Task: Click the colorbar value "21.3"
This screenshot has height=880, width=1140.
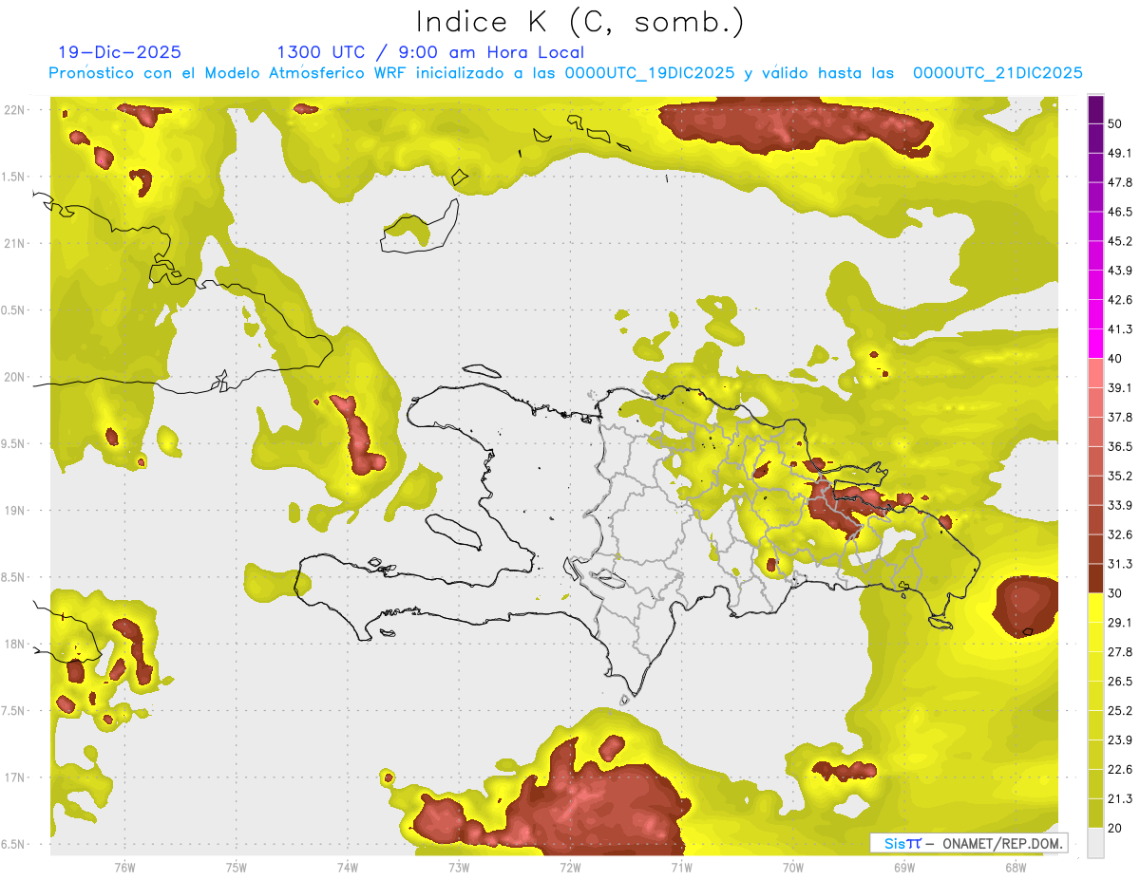Action: coord(1120,799)
